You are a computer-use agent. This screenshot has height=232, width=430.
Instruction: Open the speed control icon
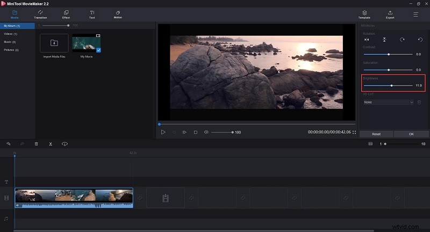64,144
